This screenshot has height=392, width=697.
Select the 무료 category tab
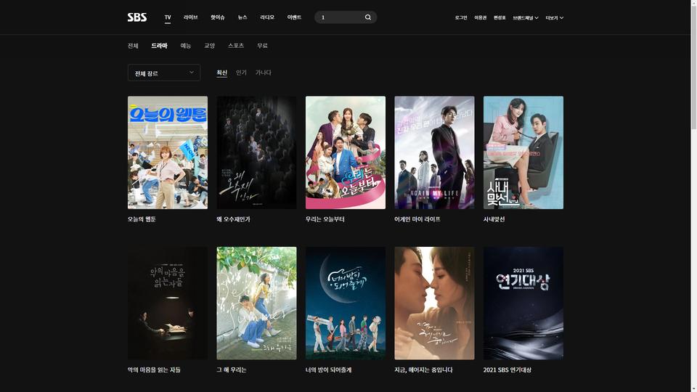(262, 46)
